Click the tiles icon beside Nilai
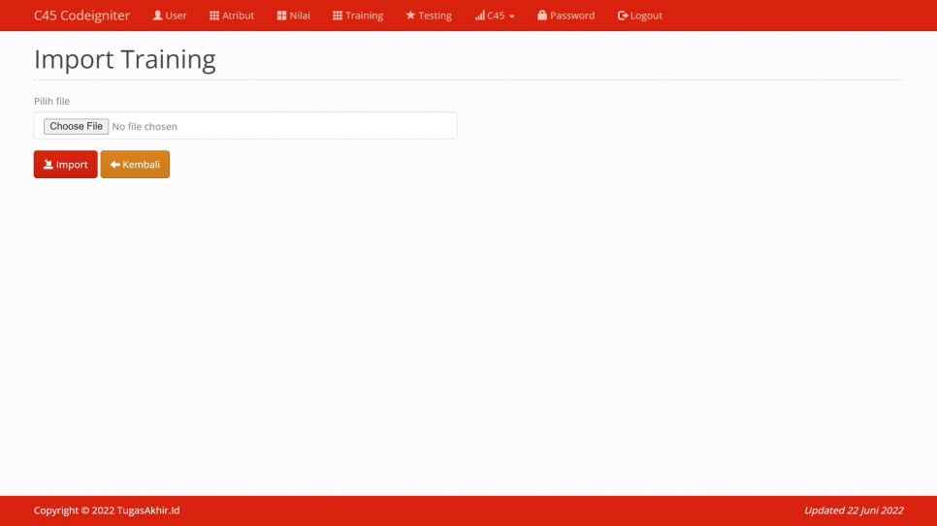Screen dimensions: 937x526 281,15
